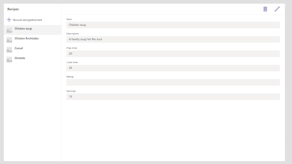The height and width of the screenshot is (164, 292).
Task: Click the Cereal image placeholder icon
Action: point(9,50)
